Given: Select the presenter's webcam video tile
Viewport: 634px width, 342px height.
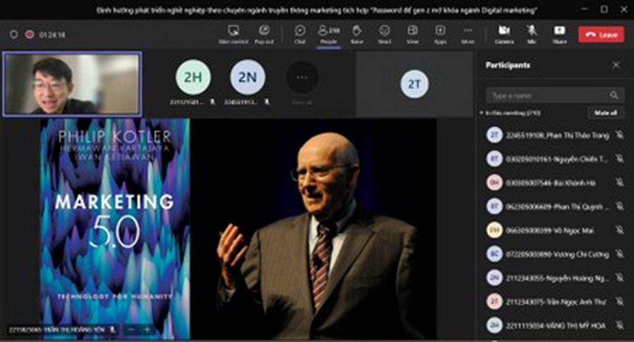Looking at the screenshot, I should (72, 84).
